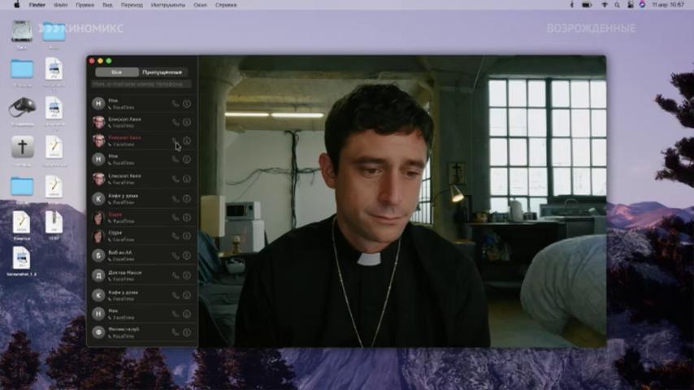This screenshot has width=694, height=390.
Task: Click the date and time in menu bar
Action: coord(669,5)
